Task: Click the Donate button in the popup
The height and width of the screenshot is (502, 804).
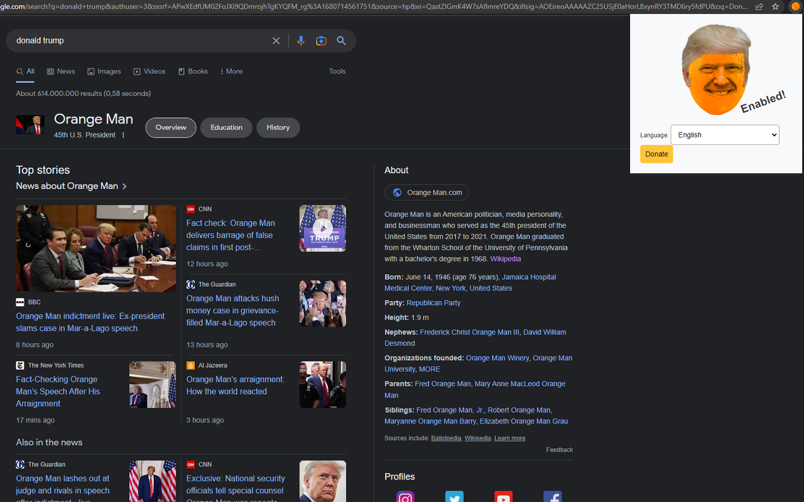Action: pos(656,154)
